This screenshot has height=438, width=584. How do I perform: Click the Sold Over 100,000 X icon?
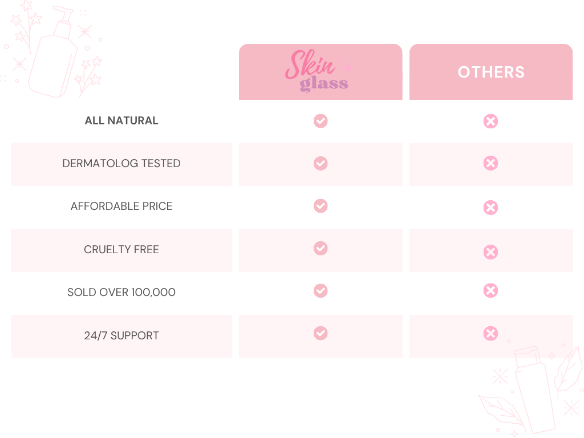click(x=490, y=291)
